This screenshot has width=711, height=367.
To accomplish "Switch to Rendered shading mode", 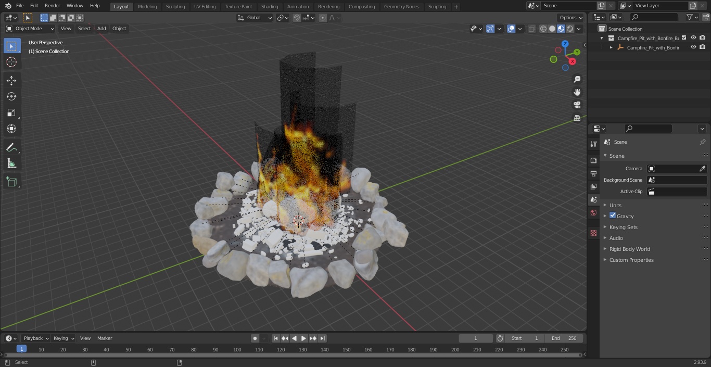I will [570, 29].
